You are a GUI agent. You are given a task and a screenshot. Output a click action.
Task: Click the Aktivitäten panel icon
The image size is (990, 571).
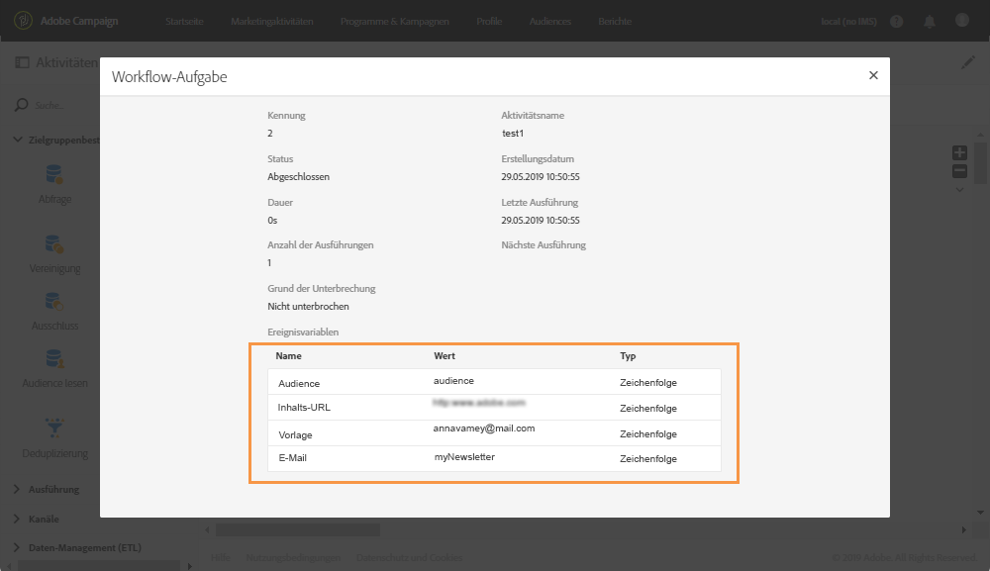[22, 62]
